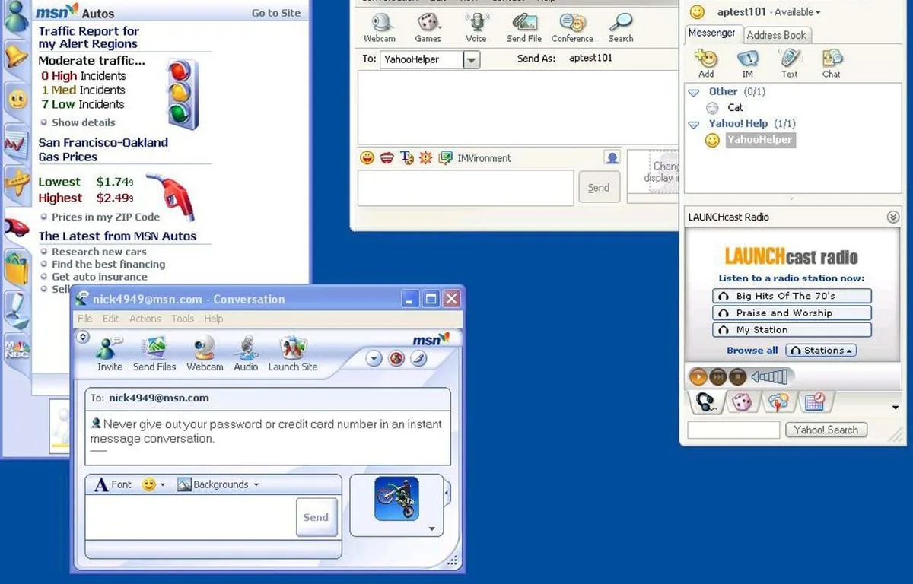Open the To: YahooHelper dropdown

[x=472, y=59]
